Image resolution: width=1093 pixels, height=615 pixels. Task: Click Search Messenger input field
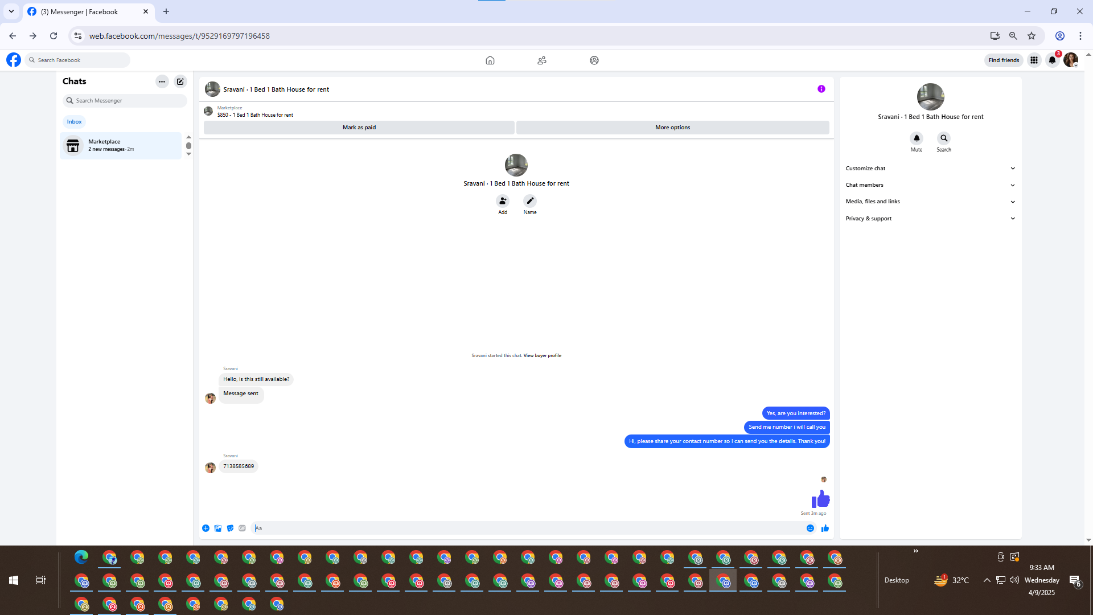128,101
